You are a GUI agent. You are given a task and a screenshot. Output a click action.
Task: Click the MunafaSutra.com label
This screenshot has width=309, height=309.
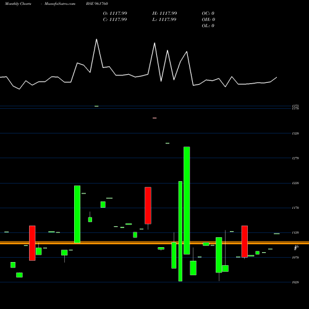point(60,4)
